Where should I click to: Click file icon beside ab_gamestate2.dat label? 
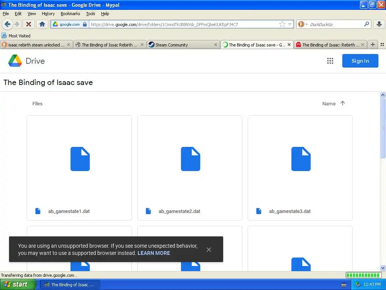(148, 211)
